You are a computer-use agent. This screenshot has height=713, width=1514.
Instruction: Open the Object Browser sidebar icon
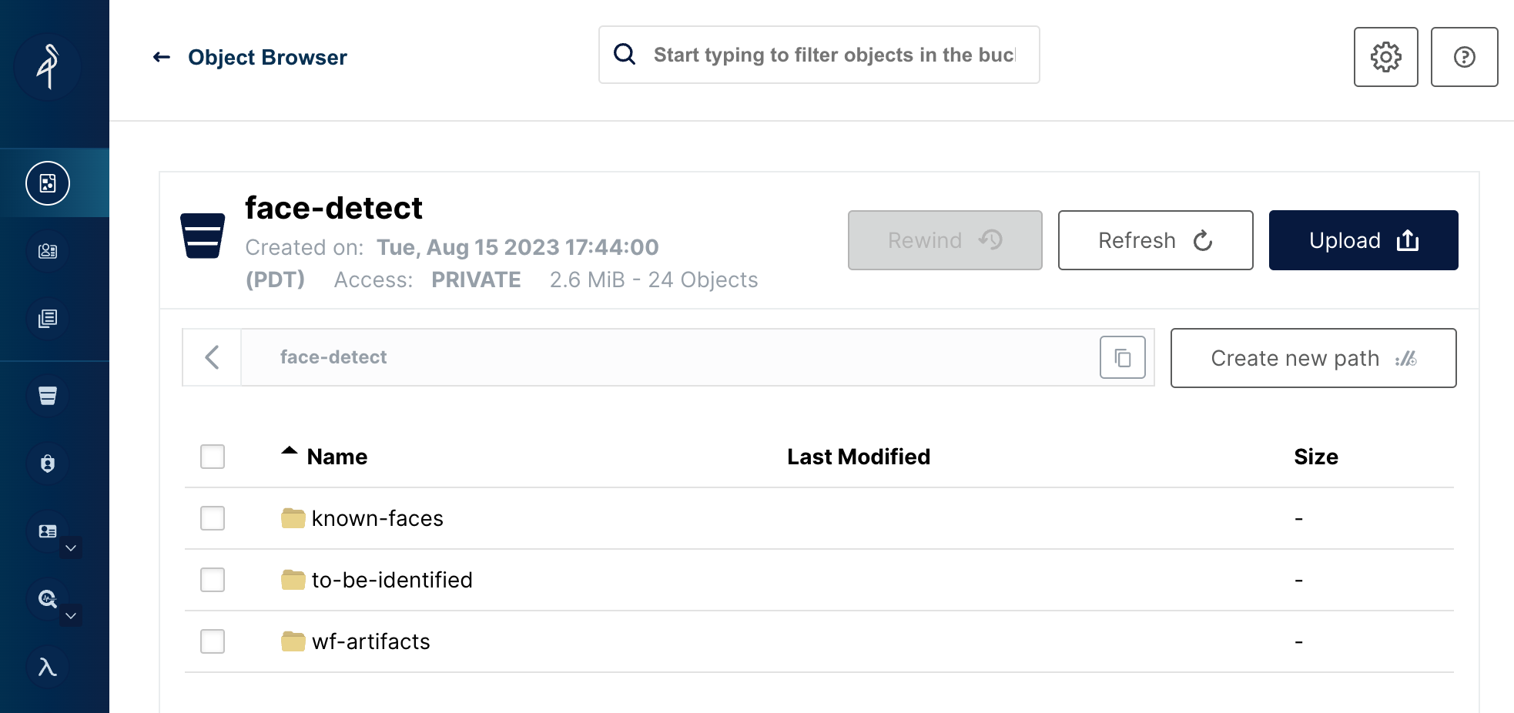click(48, 183)
